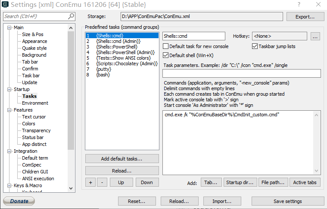Collapse the Integration tree node
Image resolution: width=327 pixels, height=209 pixels.
click(x=9, y=151)
